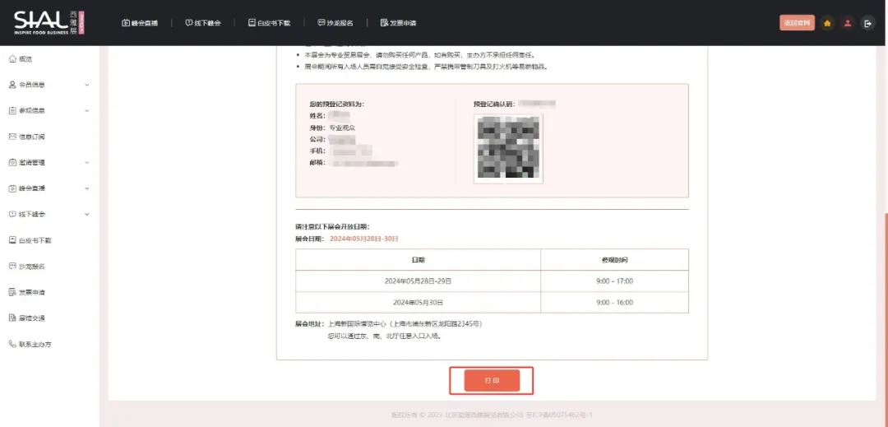Expand the 参观信息 chevron in sidebar
Viewport: 888px width, 427px height.
[x=86, y=111]
